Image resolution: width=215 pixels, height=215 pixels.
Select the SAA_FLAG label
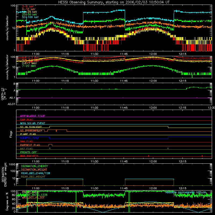click(x=26, y=141)
